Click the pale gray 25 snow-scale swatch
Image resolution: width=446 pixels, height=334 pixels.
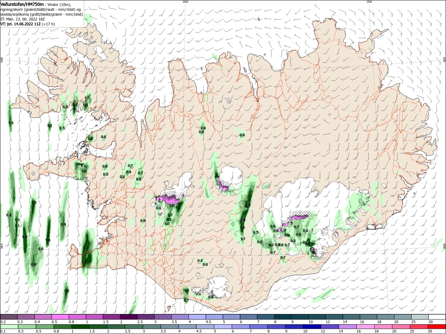click(x=420, y=317)
